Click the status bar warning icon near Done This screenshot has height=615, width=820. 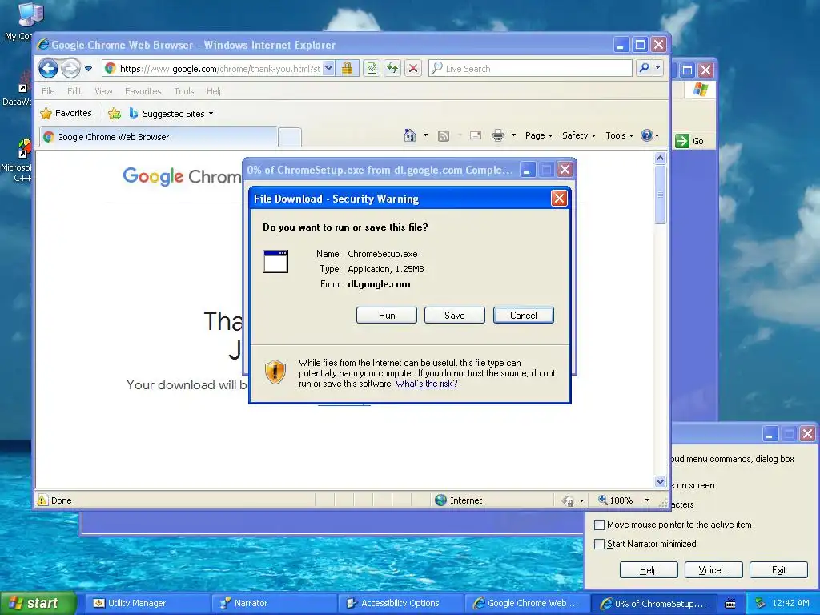42,500
